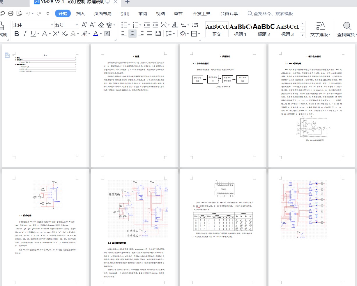
Task: Apply character border boxed A icon
Action: click(x=107, y=34)
